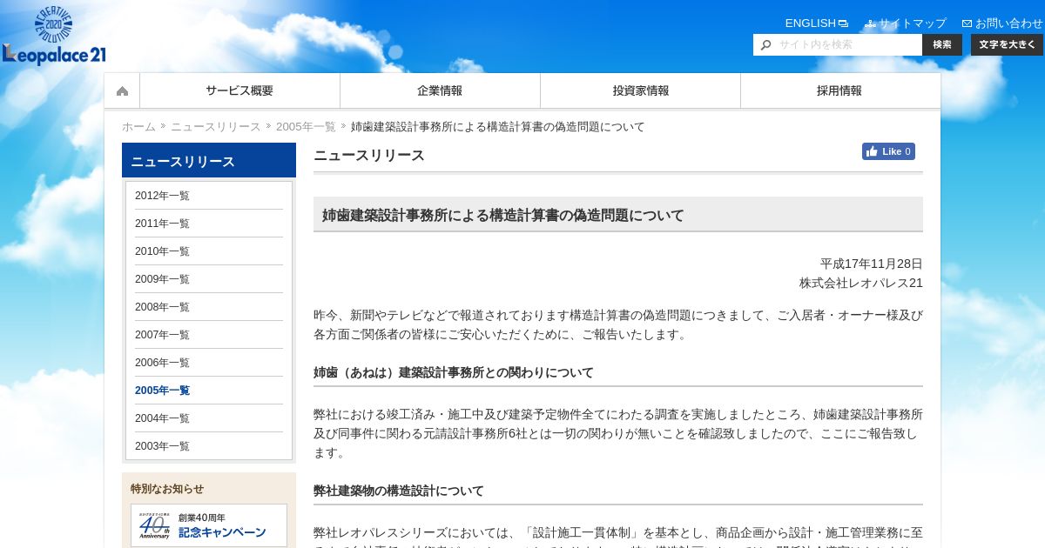Open 2004年一覧 in sidebar
Image resolution: width=1045 pixels, height=548 pixels.
coord(209,418)
